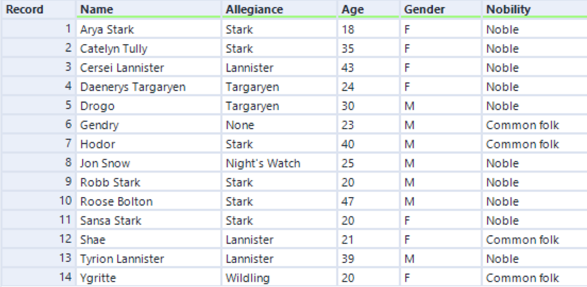This screenshot has height=287, width=587.
Task: Click the Name column header
Action: [148, 9]
